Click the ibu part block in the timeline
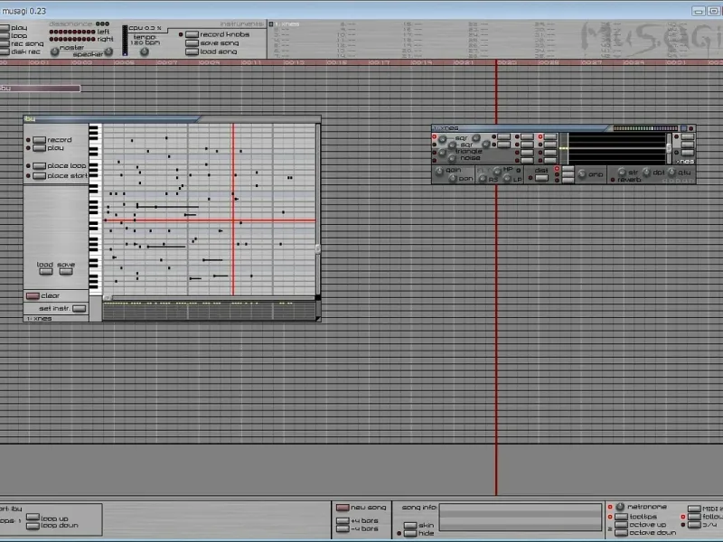The width and height of the screenshot is (723, 542). pyautogui.click(x=40, y=88)
